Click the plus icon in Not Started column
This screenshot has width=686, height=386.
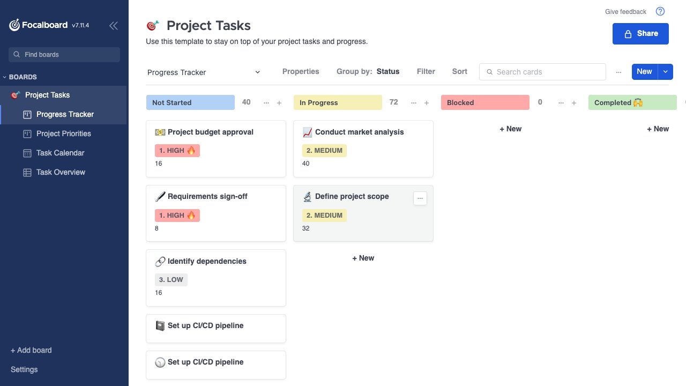point(279,103)
